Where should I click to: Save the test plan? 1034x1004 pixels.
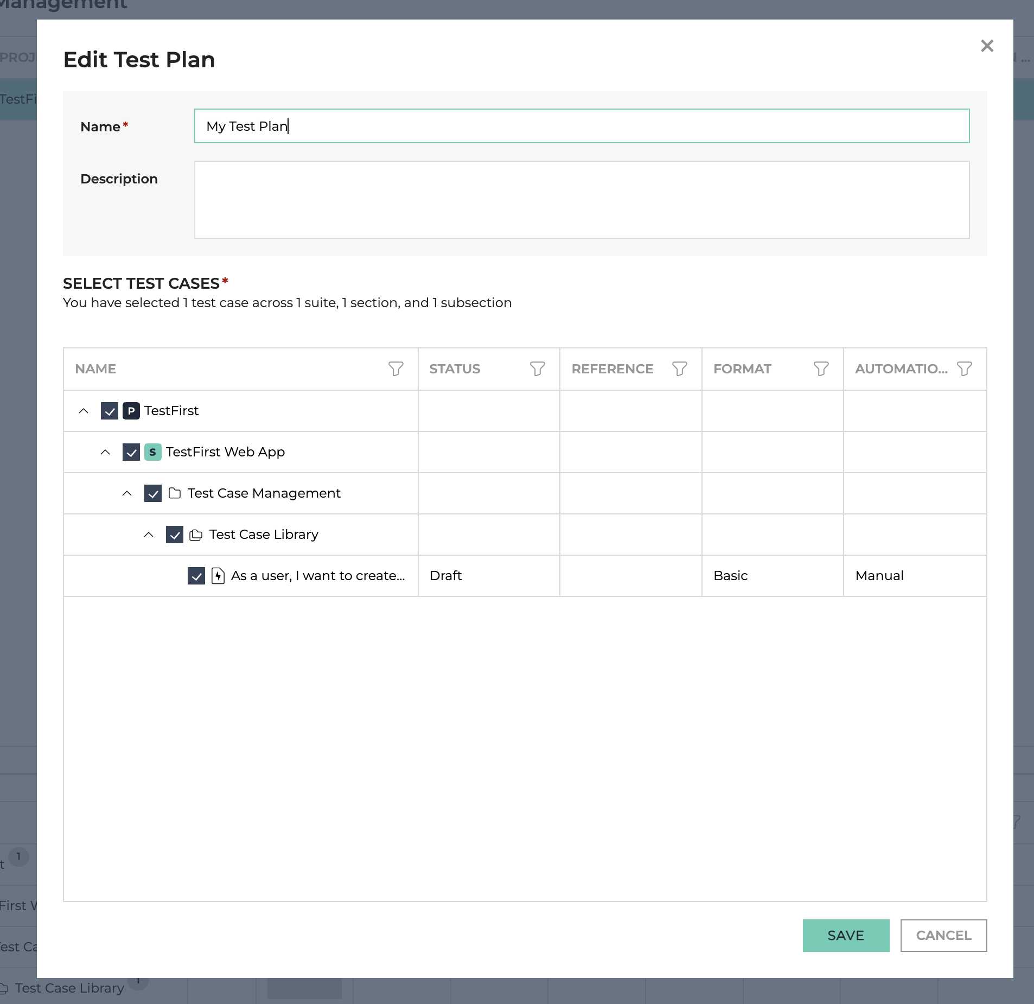point(846,936)
